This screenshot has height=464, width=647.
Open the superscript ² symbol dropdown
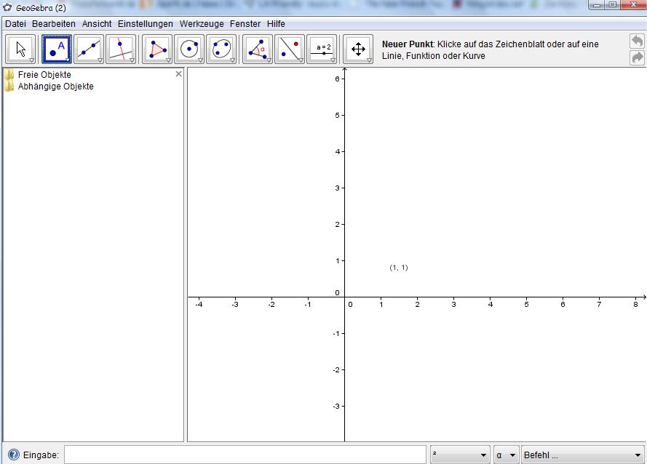tap(459, 455)
